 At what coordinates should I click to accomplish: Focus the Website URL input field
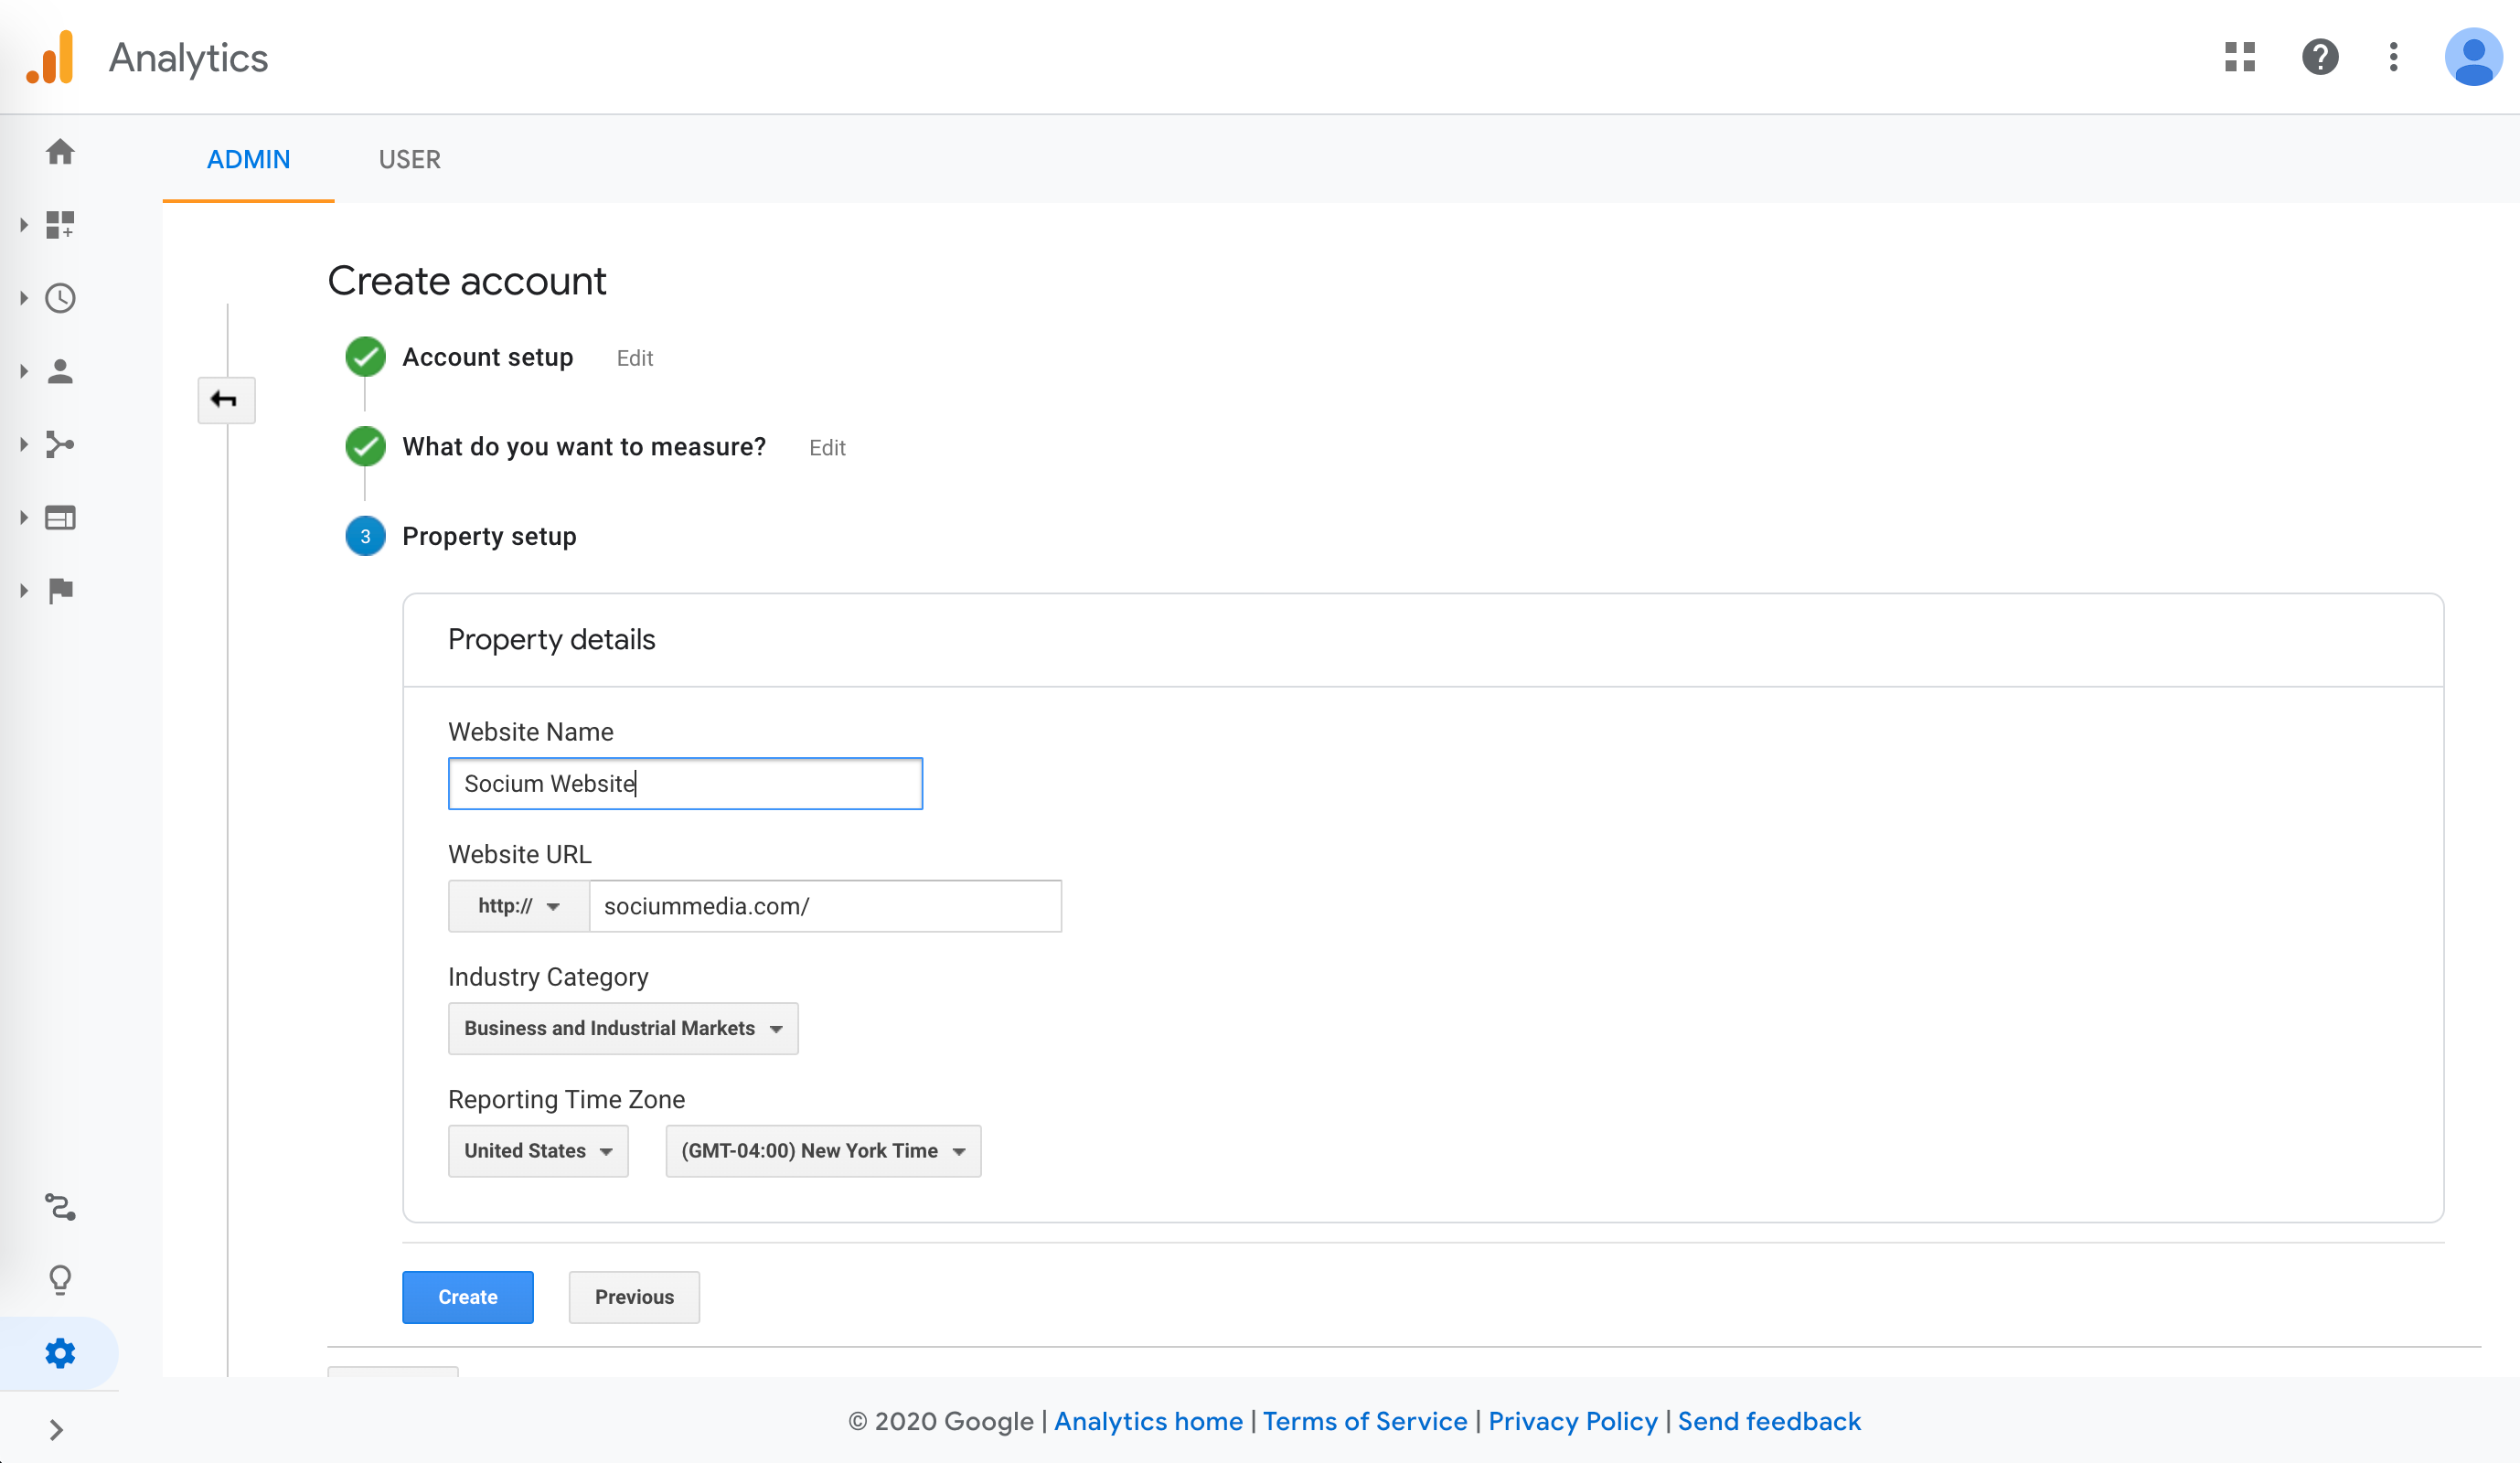click(825, 906)
